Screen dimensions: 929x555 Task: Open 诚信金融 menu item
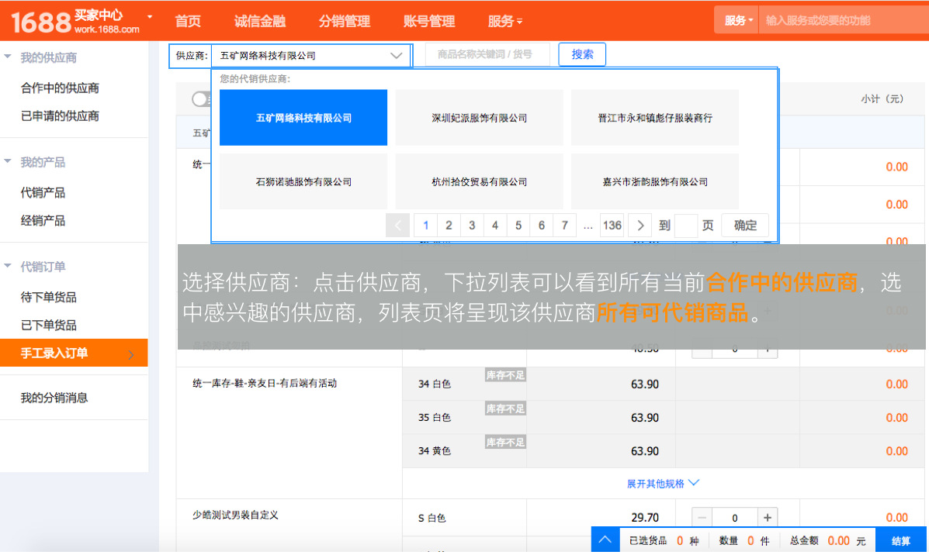coord(259,21)
